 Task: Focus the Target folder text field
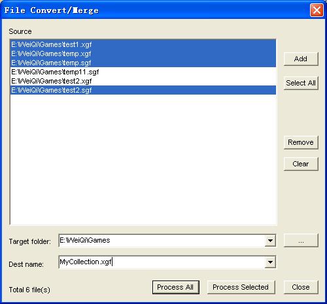click(x=162, y=241)
